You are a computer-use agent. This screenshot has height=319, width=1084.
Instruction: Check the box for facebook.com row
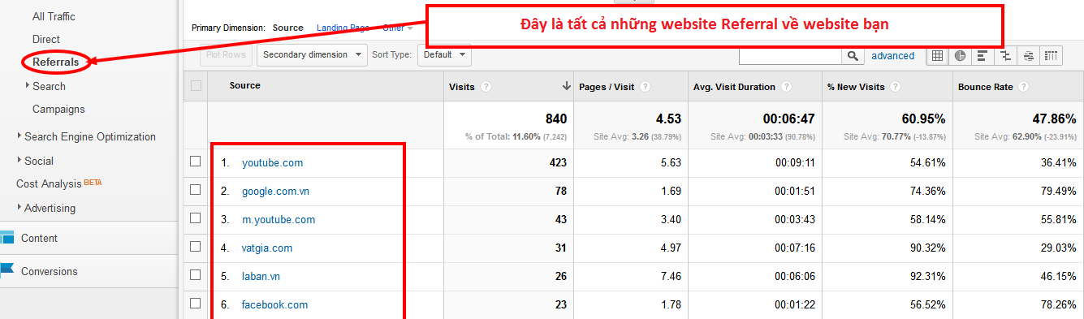196,304
